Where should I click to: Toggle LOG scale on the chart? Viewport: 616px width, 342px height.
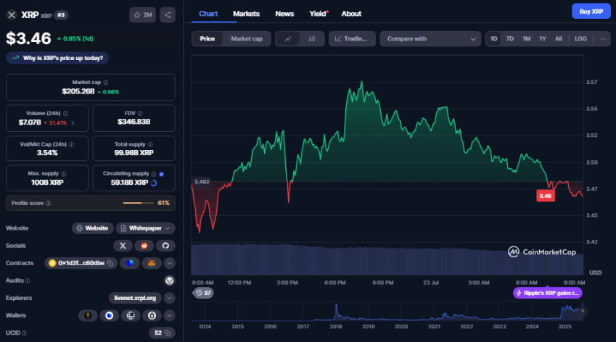click(580, 38)
